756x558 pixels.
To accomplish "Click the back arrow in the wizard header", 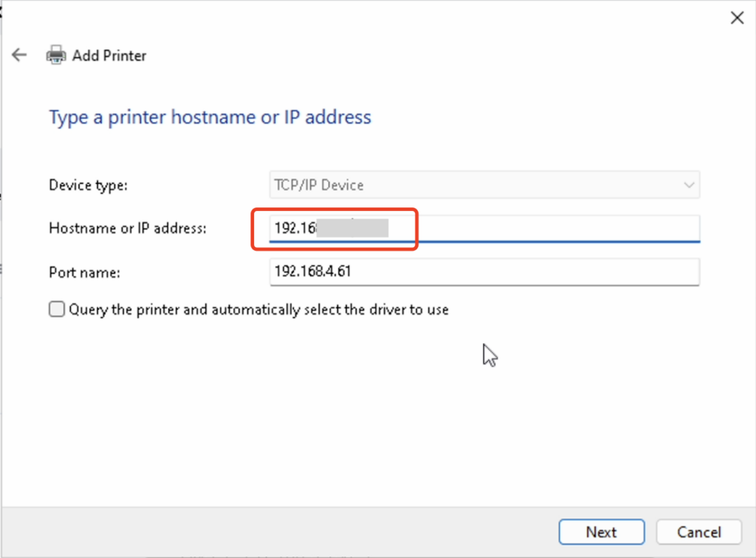I will click(19, 55).
